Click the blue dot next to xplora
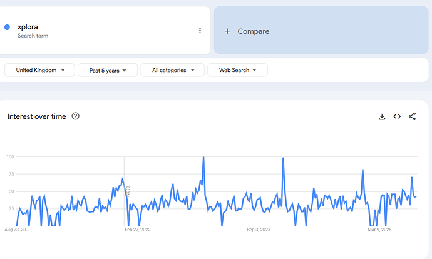The image size is (432, 259). (x=7, y=27)
